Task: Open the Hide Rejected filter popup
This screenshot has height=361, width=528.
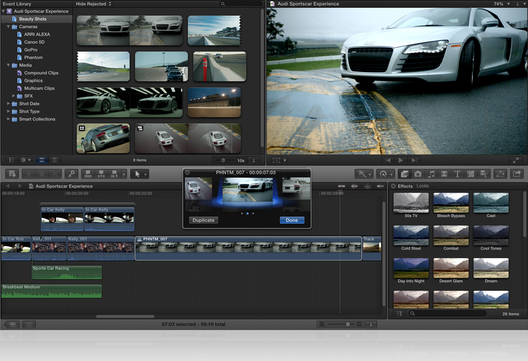Action: coord(94,4)
